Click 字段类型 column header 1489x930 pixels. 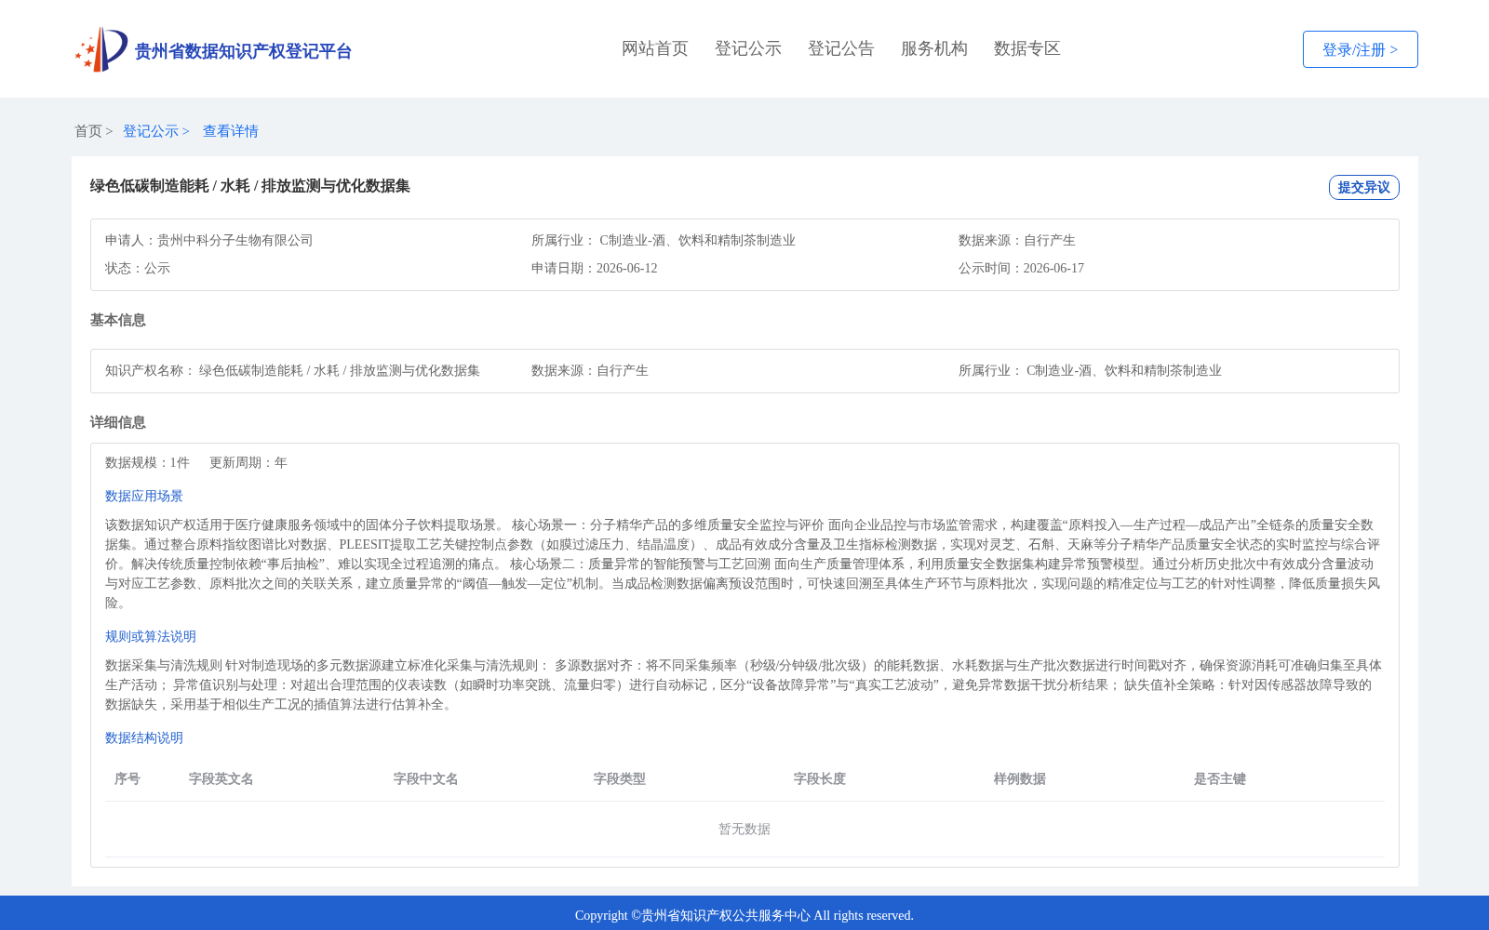(620, 778)
